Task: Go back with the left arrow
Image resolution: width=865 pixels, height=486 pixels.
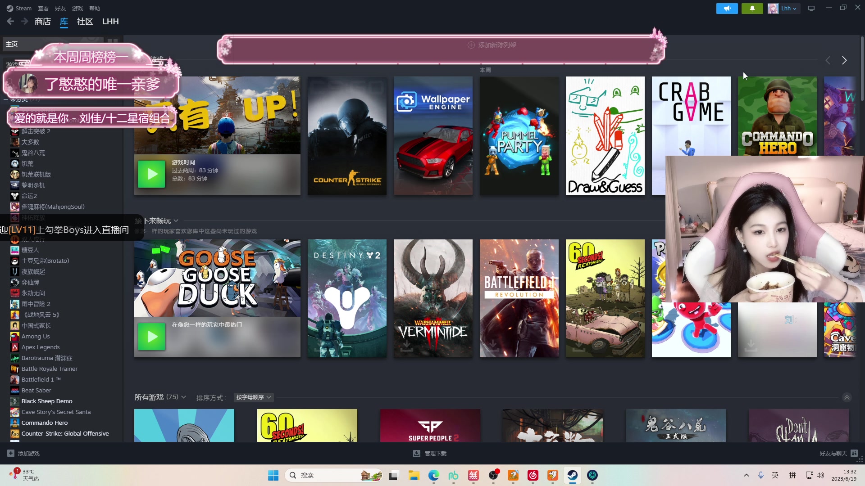Action: pos(10,21)
